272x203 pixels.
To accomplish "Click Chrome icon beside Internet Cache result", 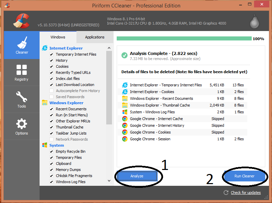I will [125, 119].
